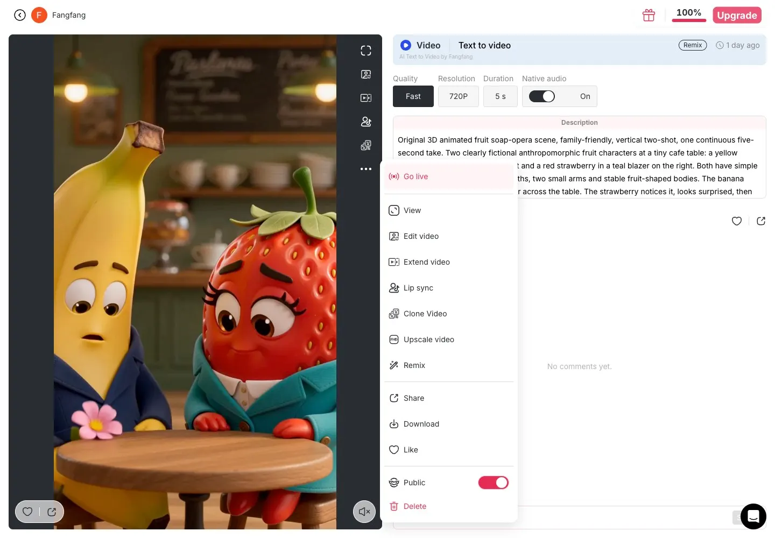Click the Remix pill button in header
The width and height of the screenshot is (775, 538).
(693, 45)
